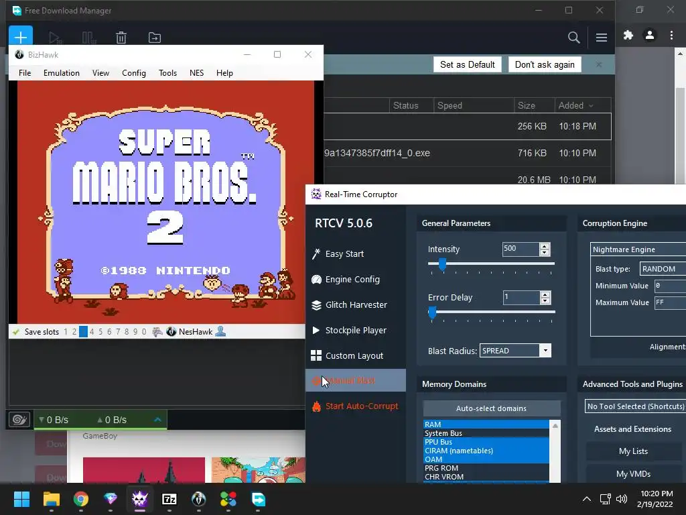Open the browser extensions puzzle icon
Viewport: 686px width, 515px height.
(628, 35)
